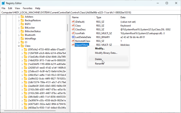The width and height of the screenshot is (181, 113).
Task: Click the {05f5cfe2-4733 key folder icon
Action: pyautogui.click(x=25, y=49)
